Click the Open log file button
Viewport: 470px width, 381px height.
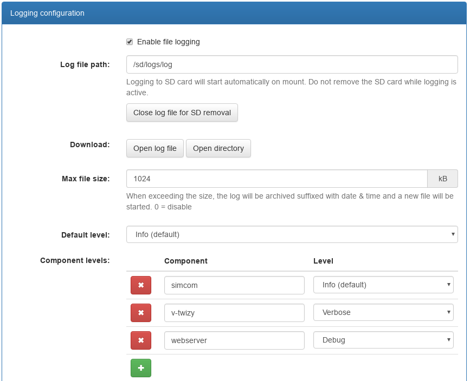click(x=154, y=148)
